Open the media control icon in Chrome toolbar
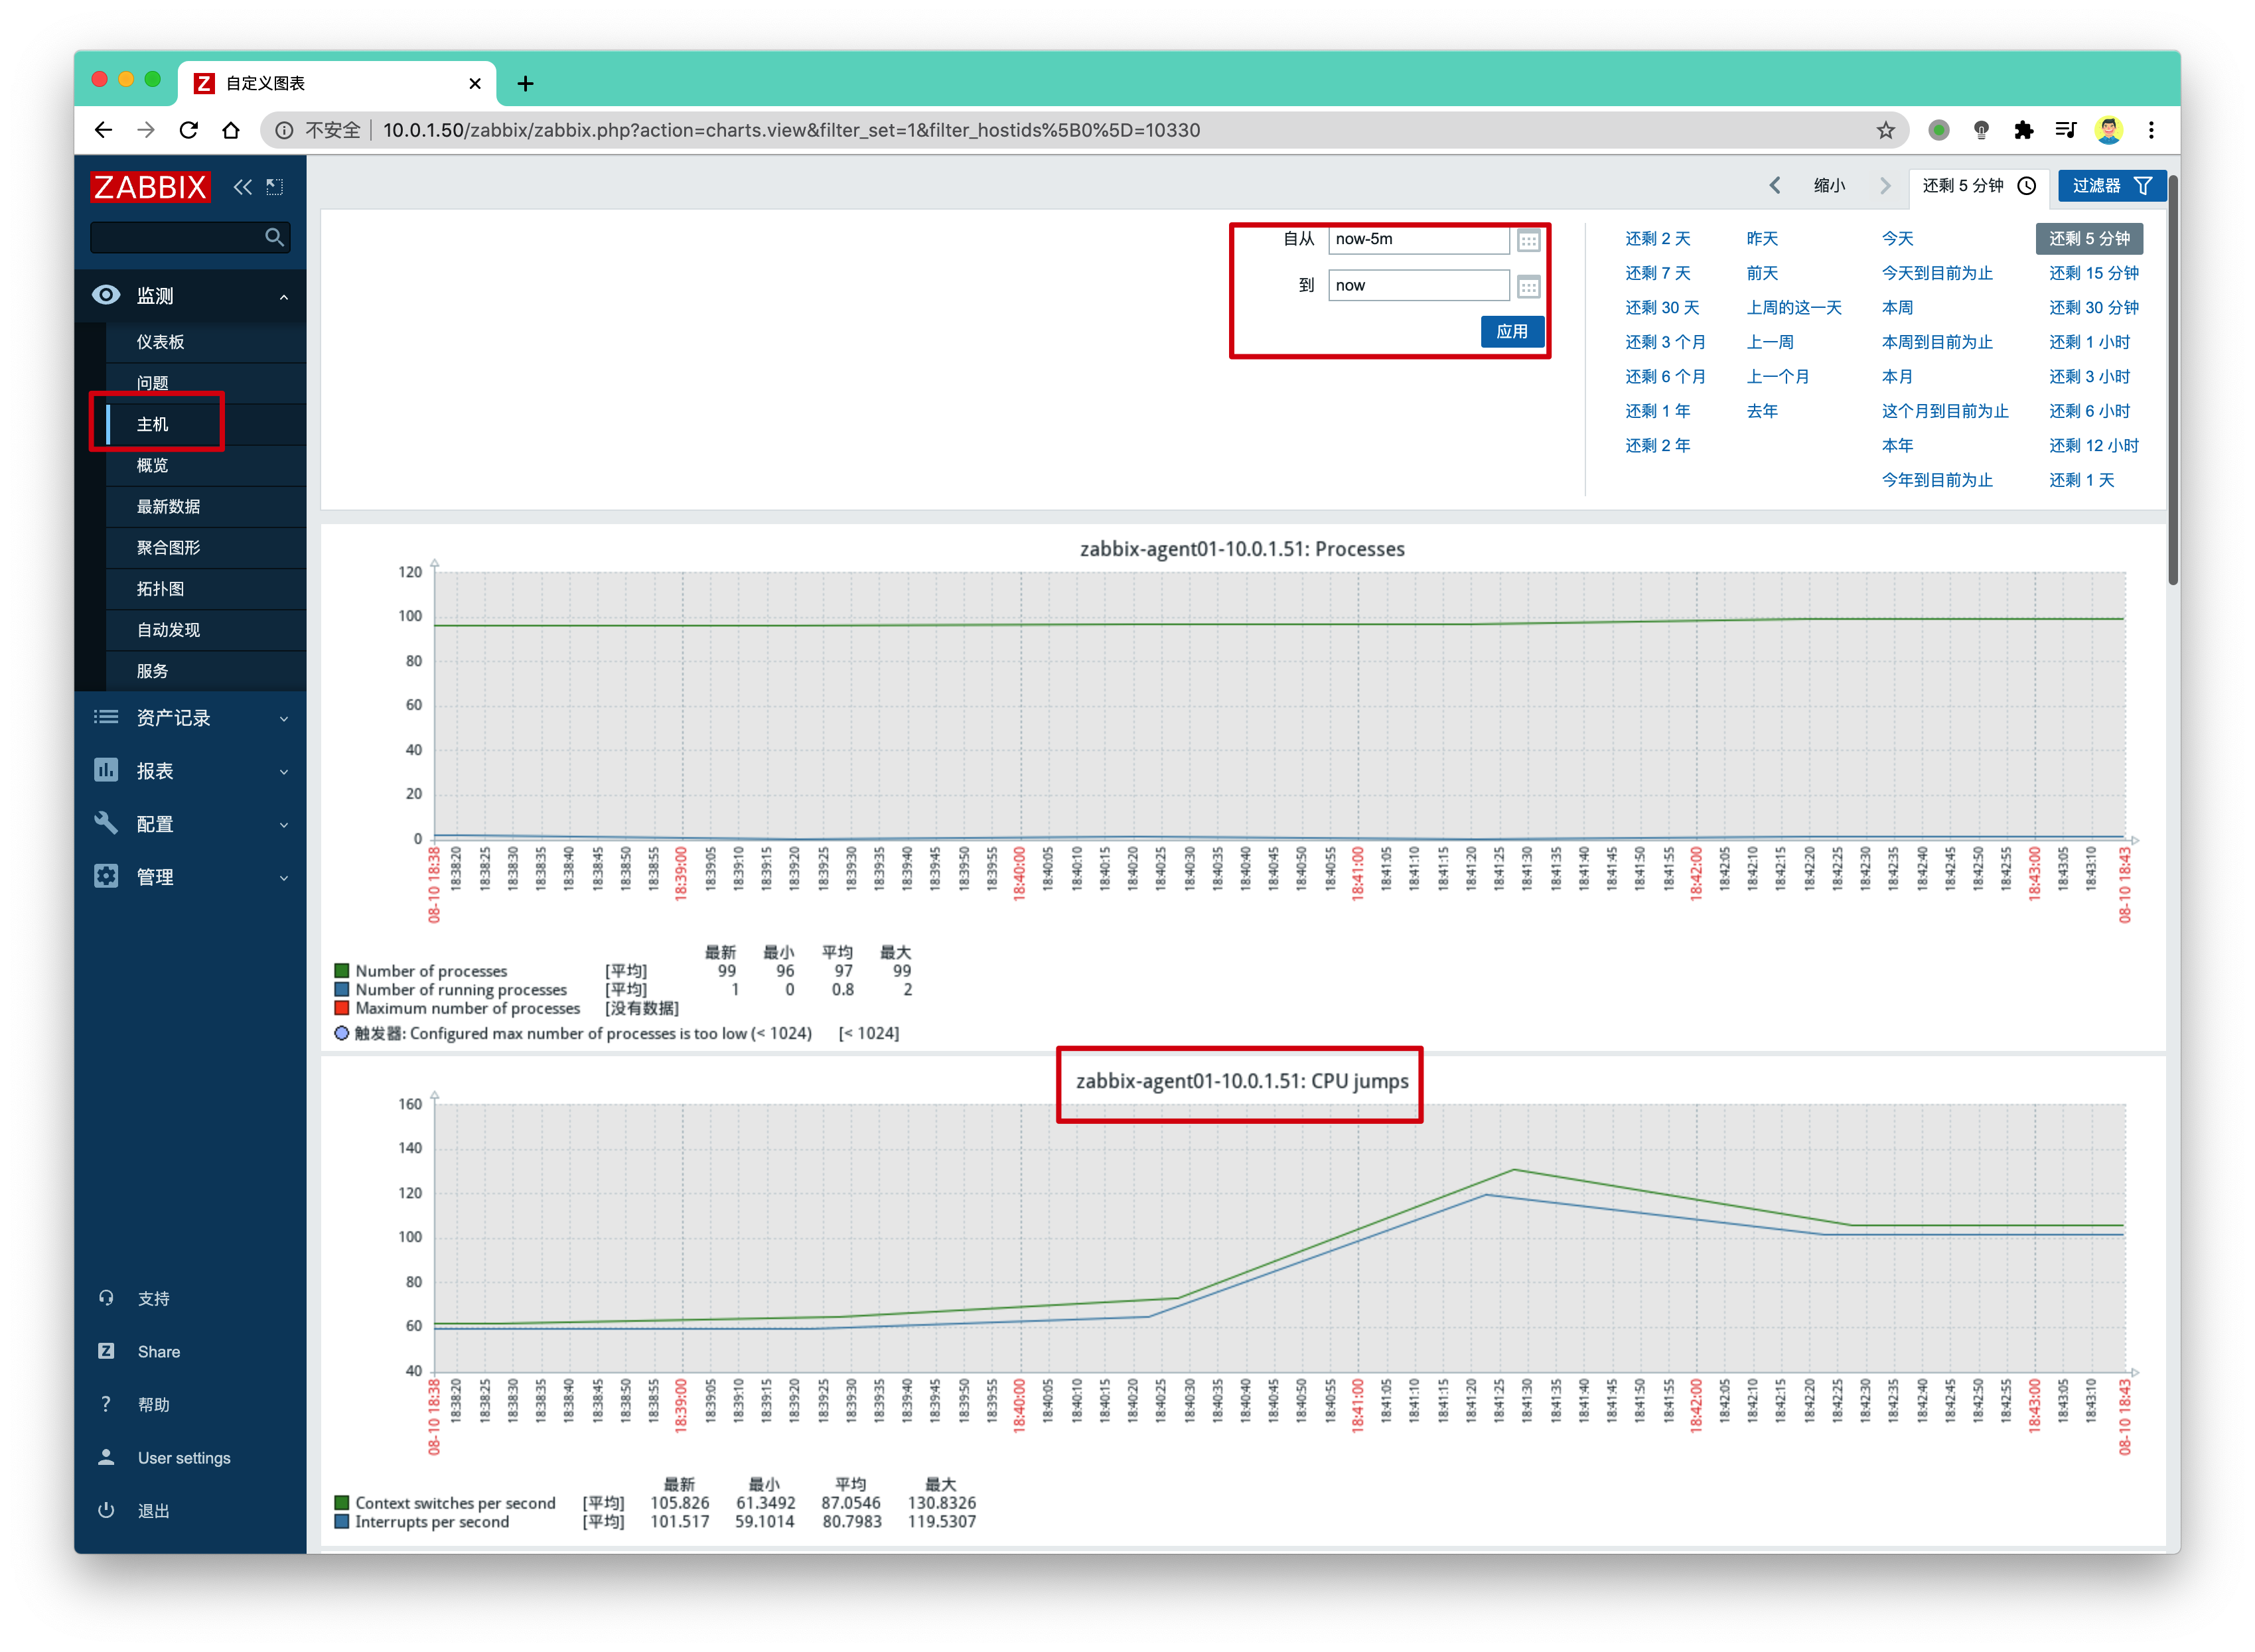This screenshot has height=1652, width=2255. (2066, 130)
